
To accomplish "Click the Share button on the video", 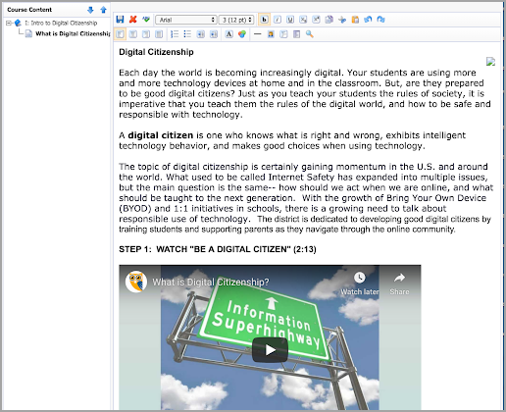I will [x=399, y=283].
